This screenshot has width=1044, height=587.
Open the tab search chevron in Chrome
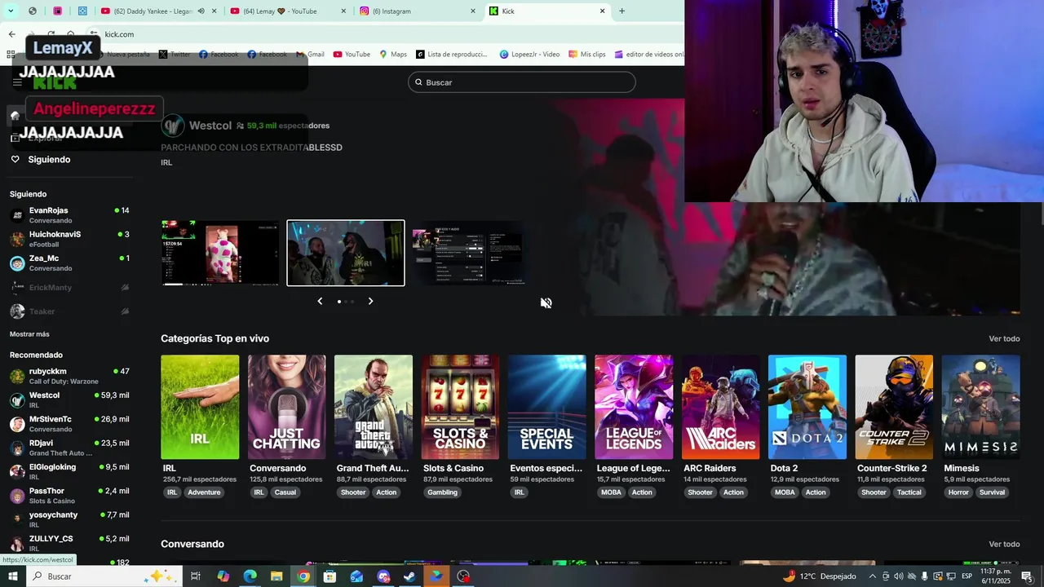(x=10, y=11)
